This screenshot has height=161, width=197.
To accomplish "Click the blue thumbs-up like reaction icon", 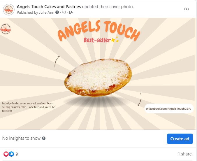I will pos(11,154).
